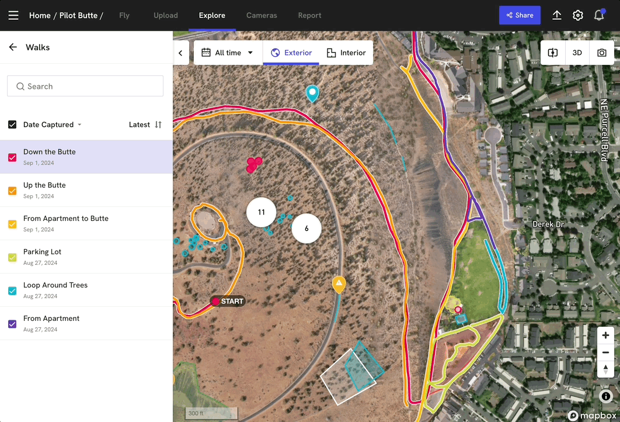Open the cluster marker labeled 11
The height and width of the screenshot is (422, 620).
261,212
